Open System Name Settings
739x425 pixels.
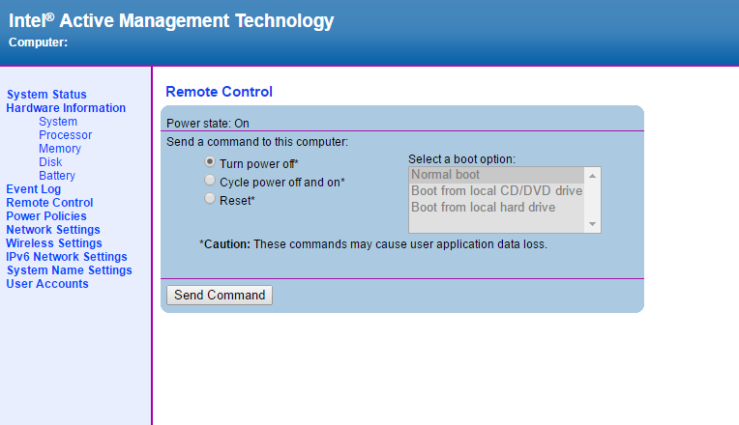[x=70, y=270]
